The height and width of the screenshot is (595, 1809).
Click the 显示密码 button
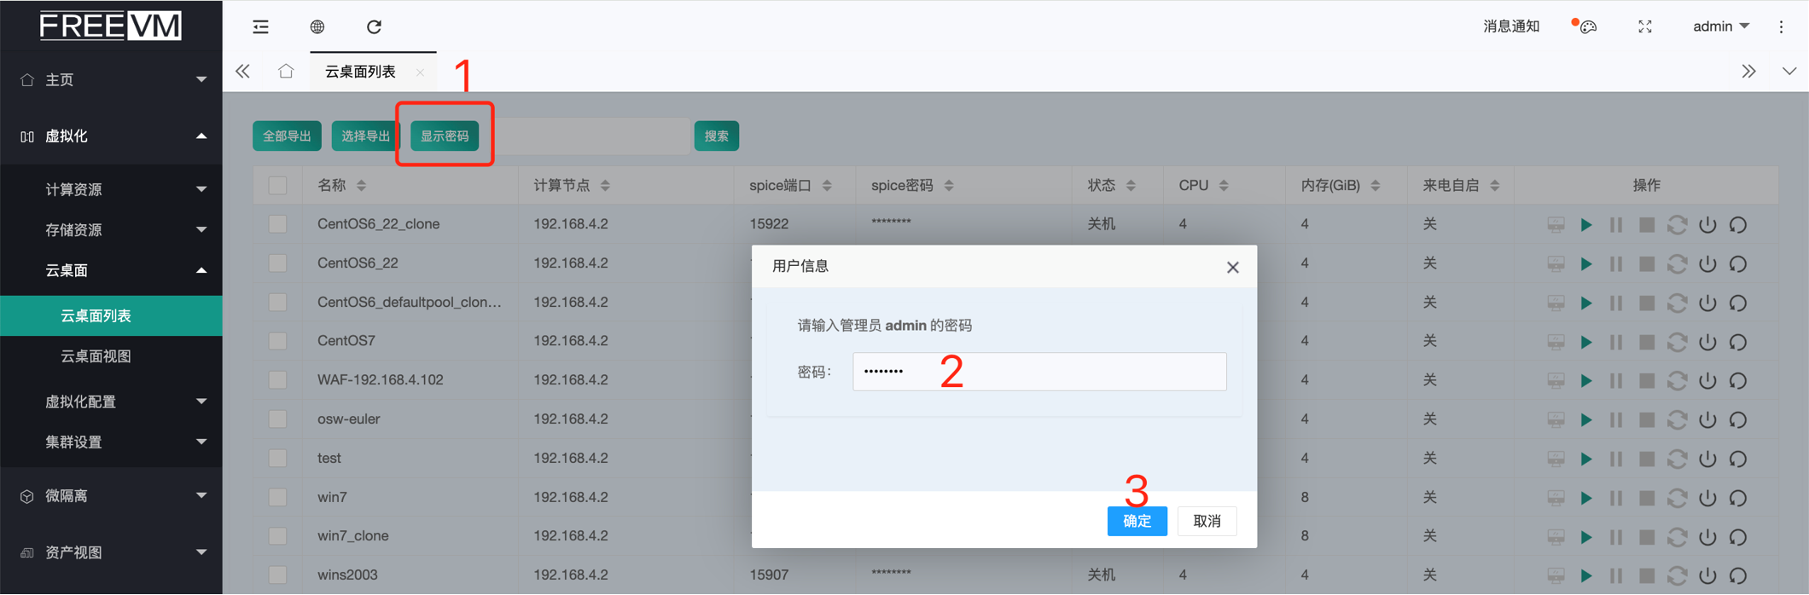(x=445, y=136)
